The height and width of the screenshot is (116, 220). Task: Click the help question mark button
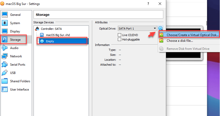pyautogui.click(x=148, y=4)
